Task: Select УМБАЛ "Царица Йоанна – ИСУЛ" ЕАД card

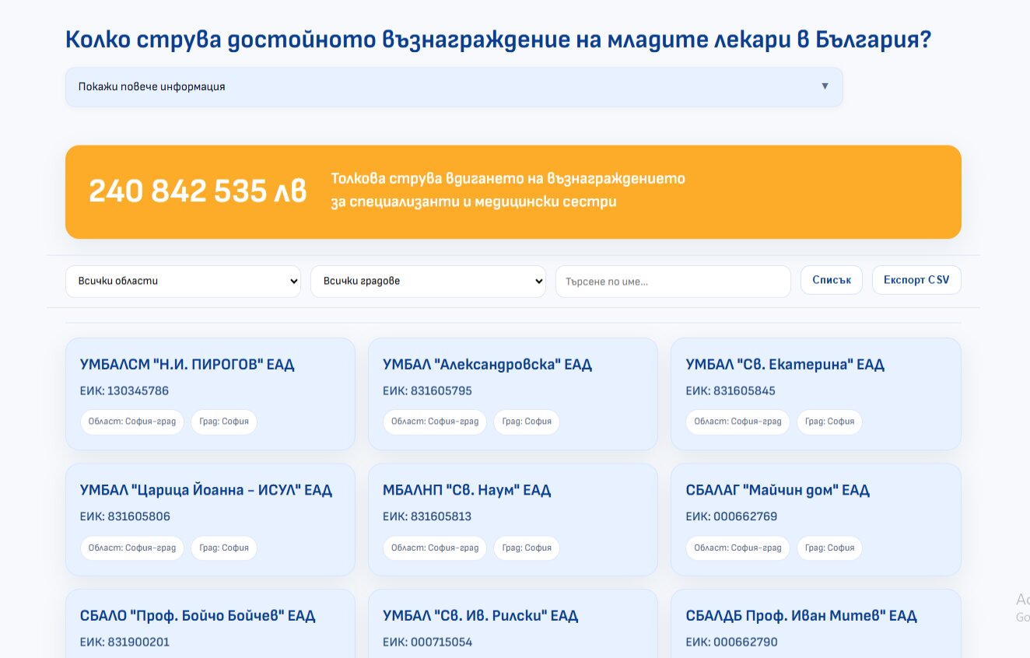Action: click(x=210, y=520)
